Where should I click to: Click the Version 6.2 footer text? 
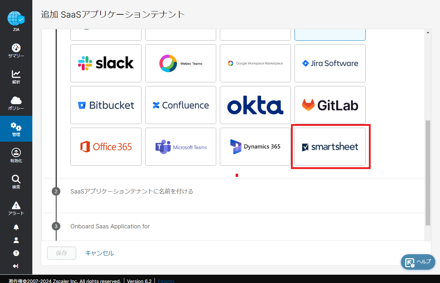coord(139,281)
